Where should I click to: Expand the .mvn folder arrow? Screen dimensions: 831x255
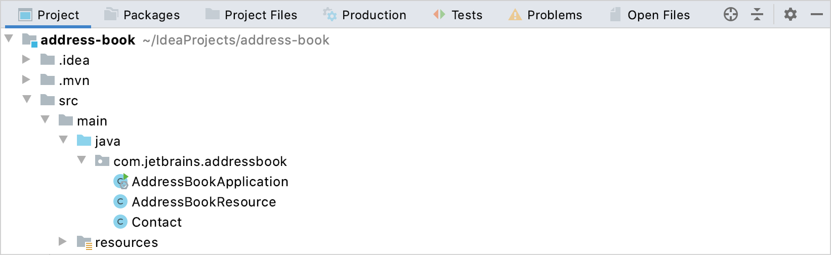pos(26,79)
